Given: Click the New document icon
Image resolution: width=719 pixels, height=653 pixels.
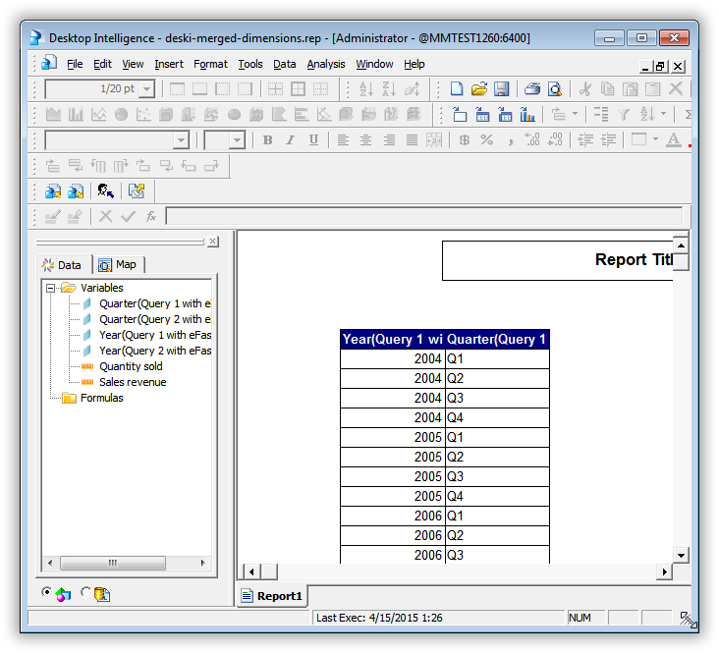Looking at the screenshot, I should 457,88.
